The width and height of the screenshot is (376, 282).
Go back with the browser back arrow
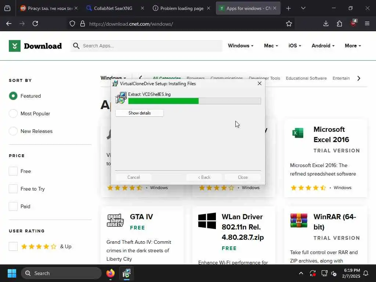tap(9, 24)
